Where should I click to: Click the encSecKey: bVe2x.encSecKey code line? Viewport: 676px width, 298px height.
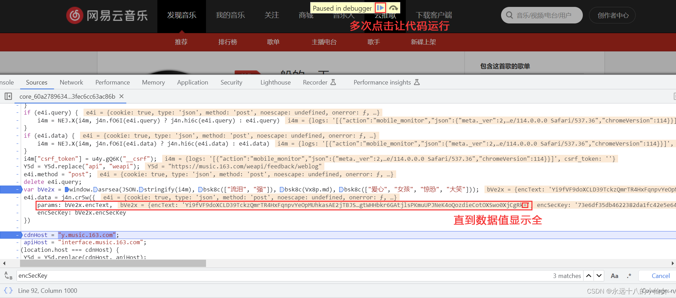coord(81,212)
